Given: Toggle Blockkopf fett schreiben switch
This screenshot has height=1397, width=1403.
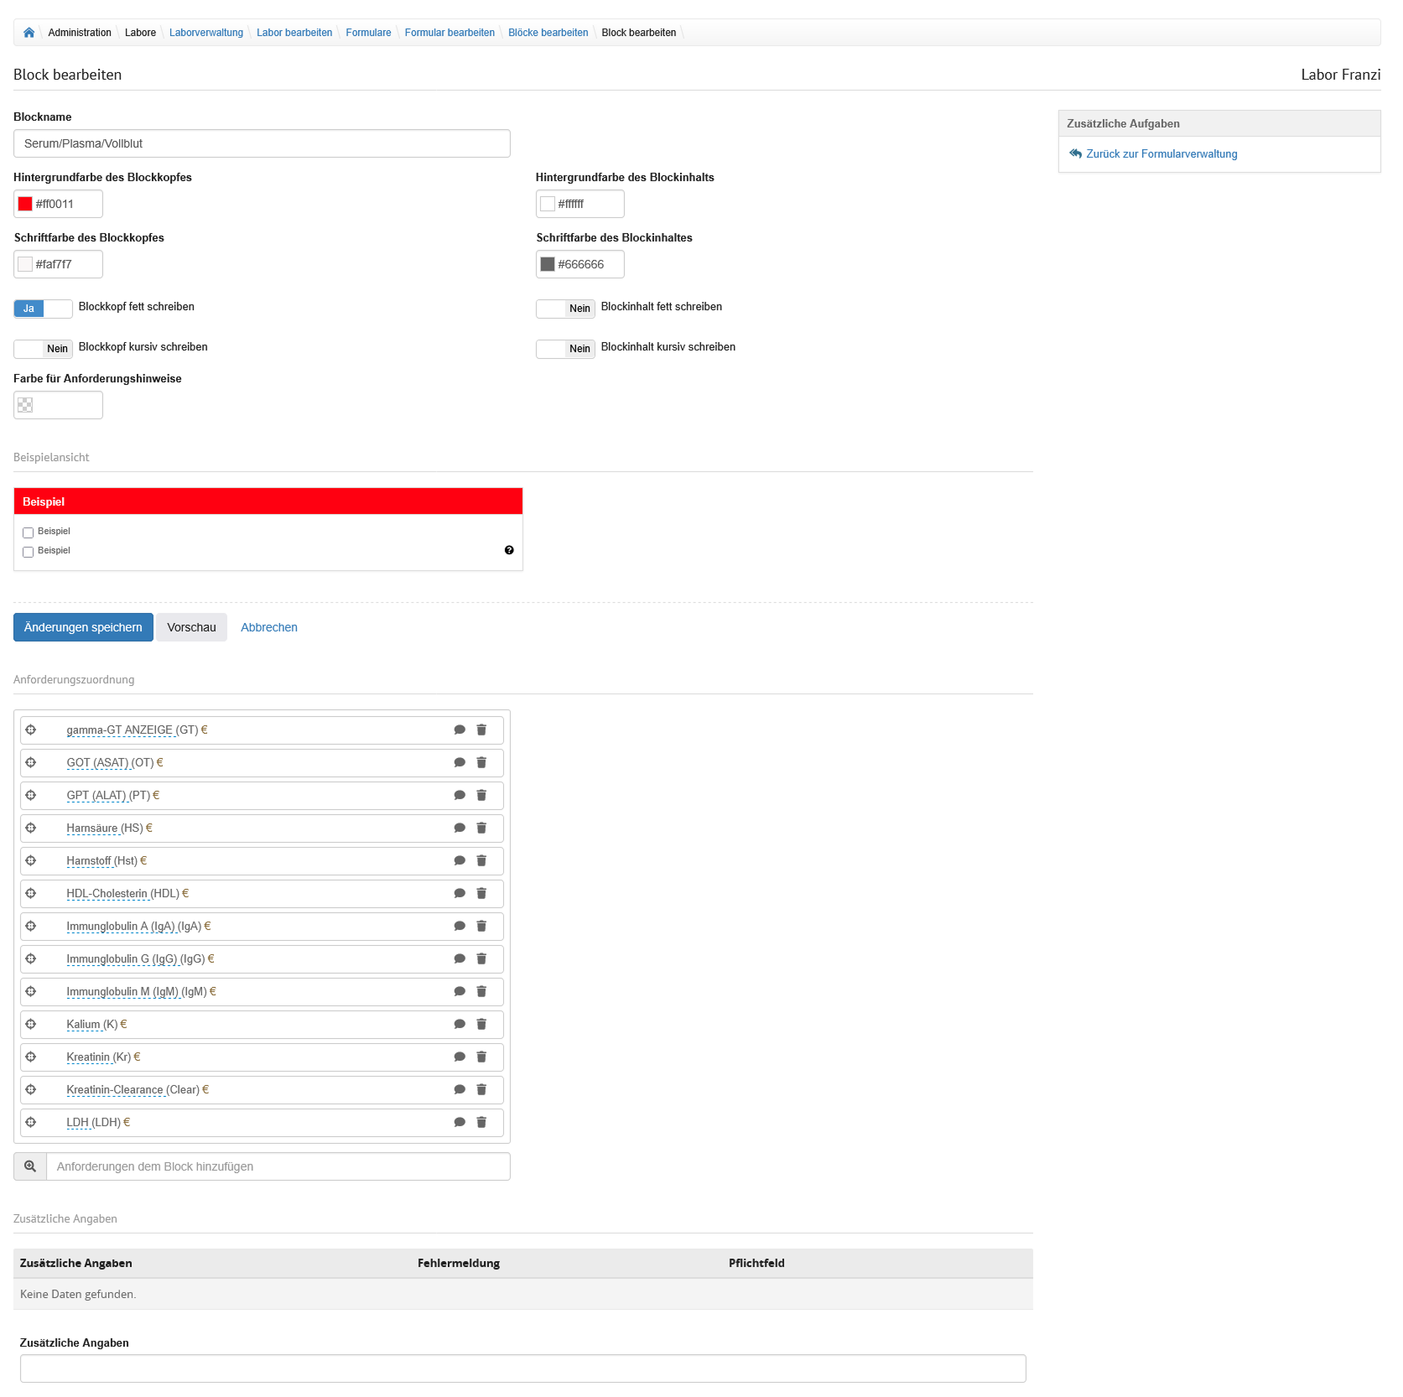Looking at the screenshot, I should (43, 309).
